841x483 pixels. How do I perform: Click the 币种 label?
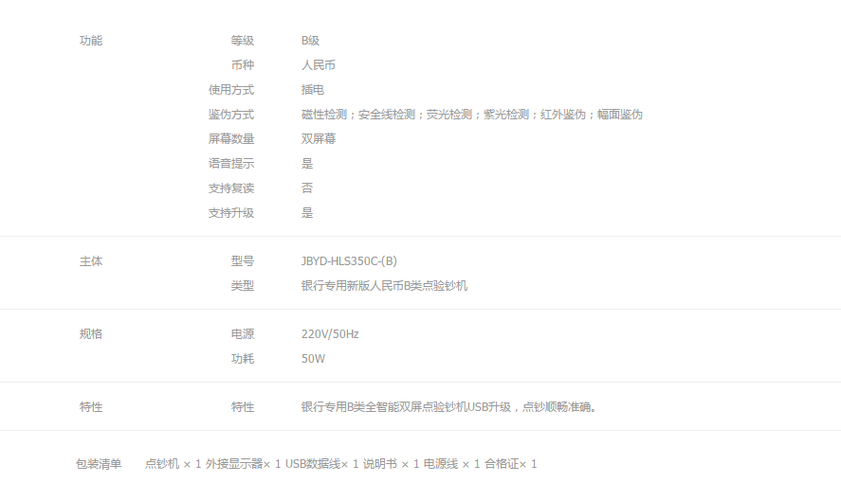tap(243, 65)
